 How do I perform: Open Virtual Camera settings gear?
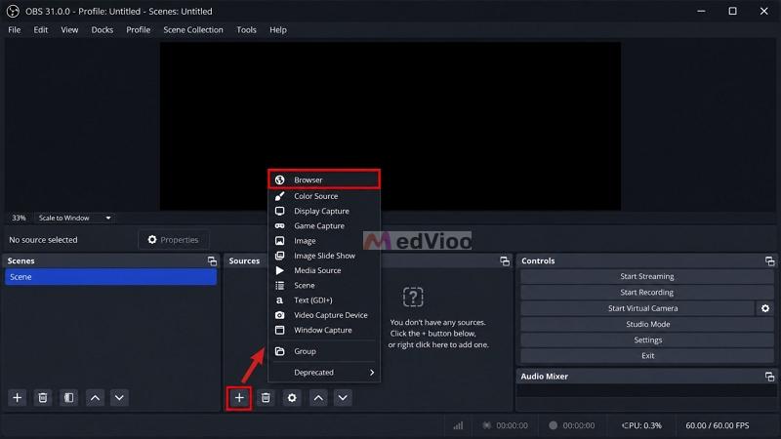765,308
